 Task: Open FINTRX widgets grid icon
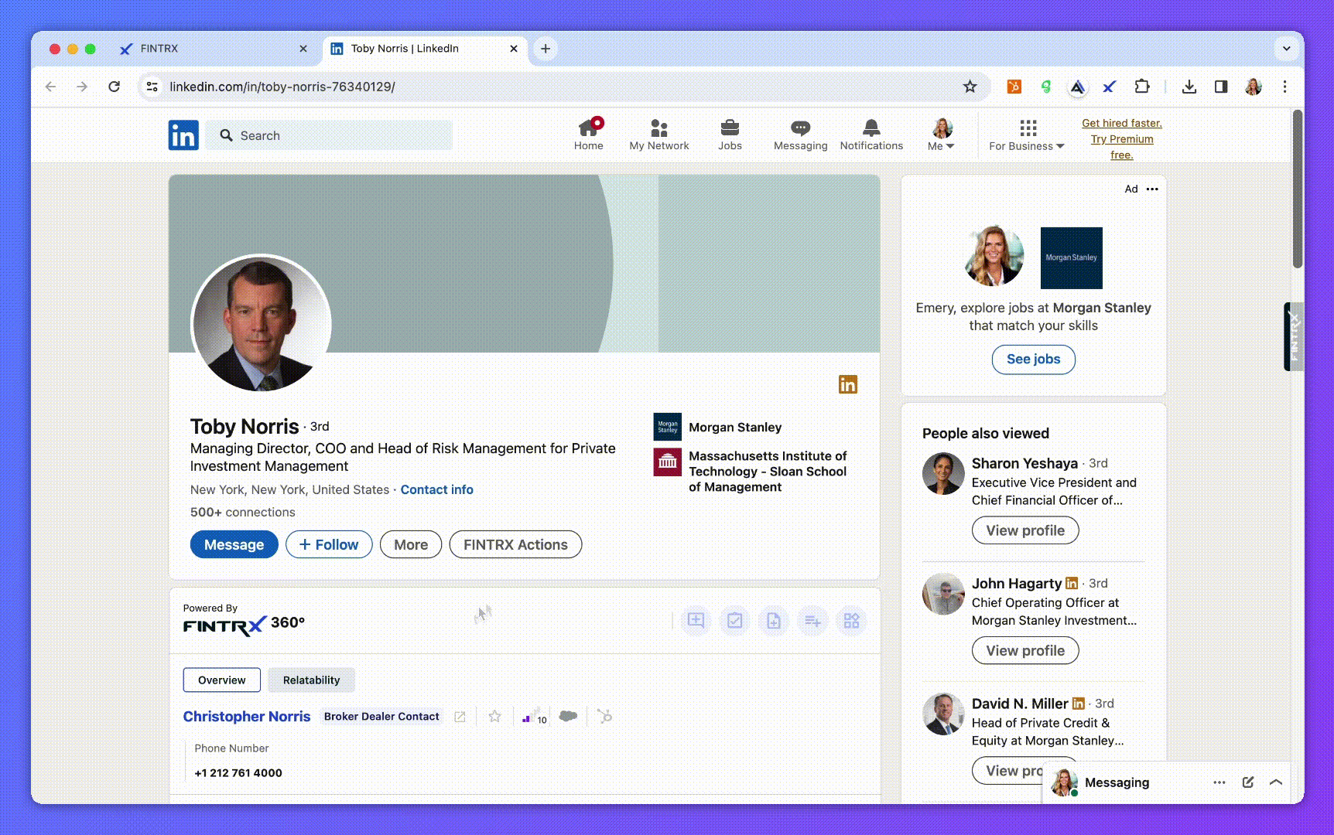point(851,621)
